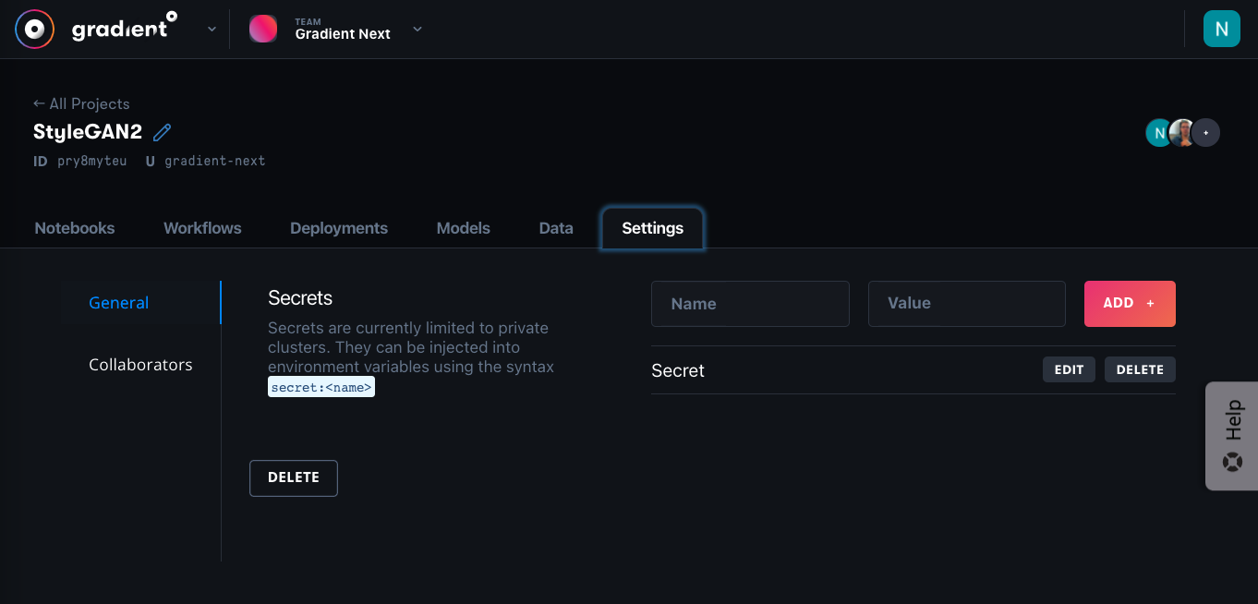This screenshot has height=604, width=1258.
Task: Delete the Secret entry
Action: tap(1140, 369)
